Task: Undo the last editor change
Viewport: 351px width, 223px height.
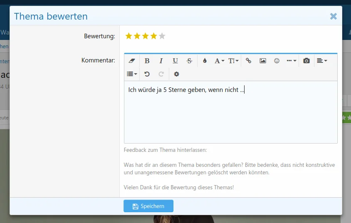Action: coord(147,74)
